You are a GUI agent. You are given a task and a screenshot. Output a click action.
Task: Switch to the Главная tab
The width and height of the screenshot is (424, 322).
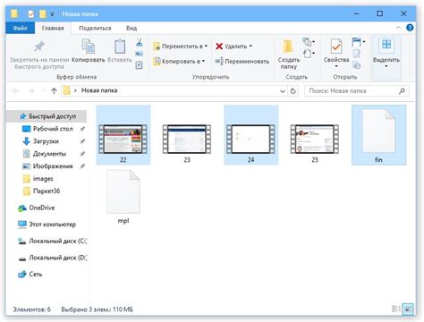(53, 28)
